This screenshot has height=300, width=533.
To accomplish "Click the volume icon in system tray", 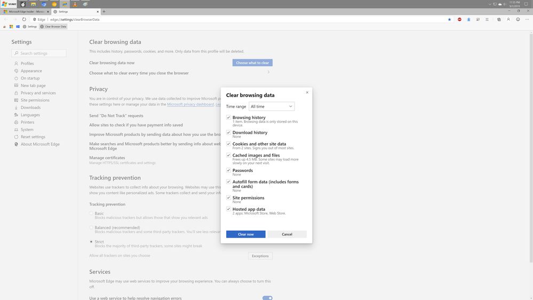I will coord(505,4).
